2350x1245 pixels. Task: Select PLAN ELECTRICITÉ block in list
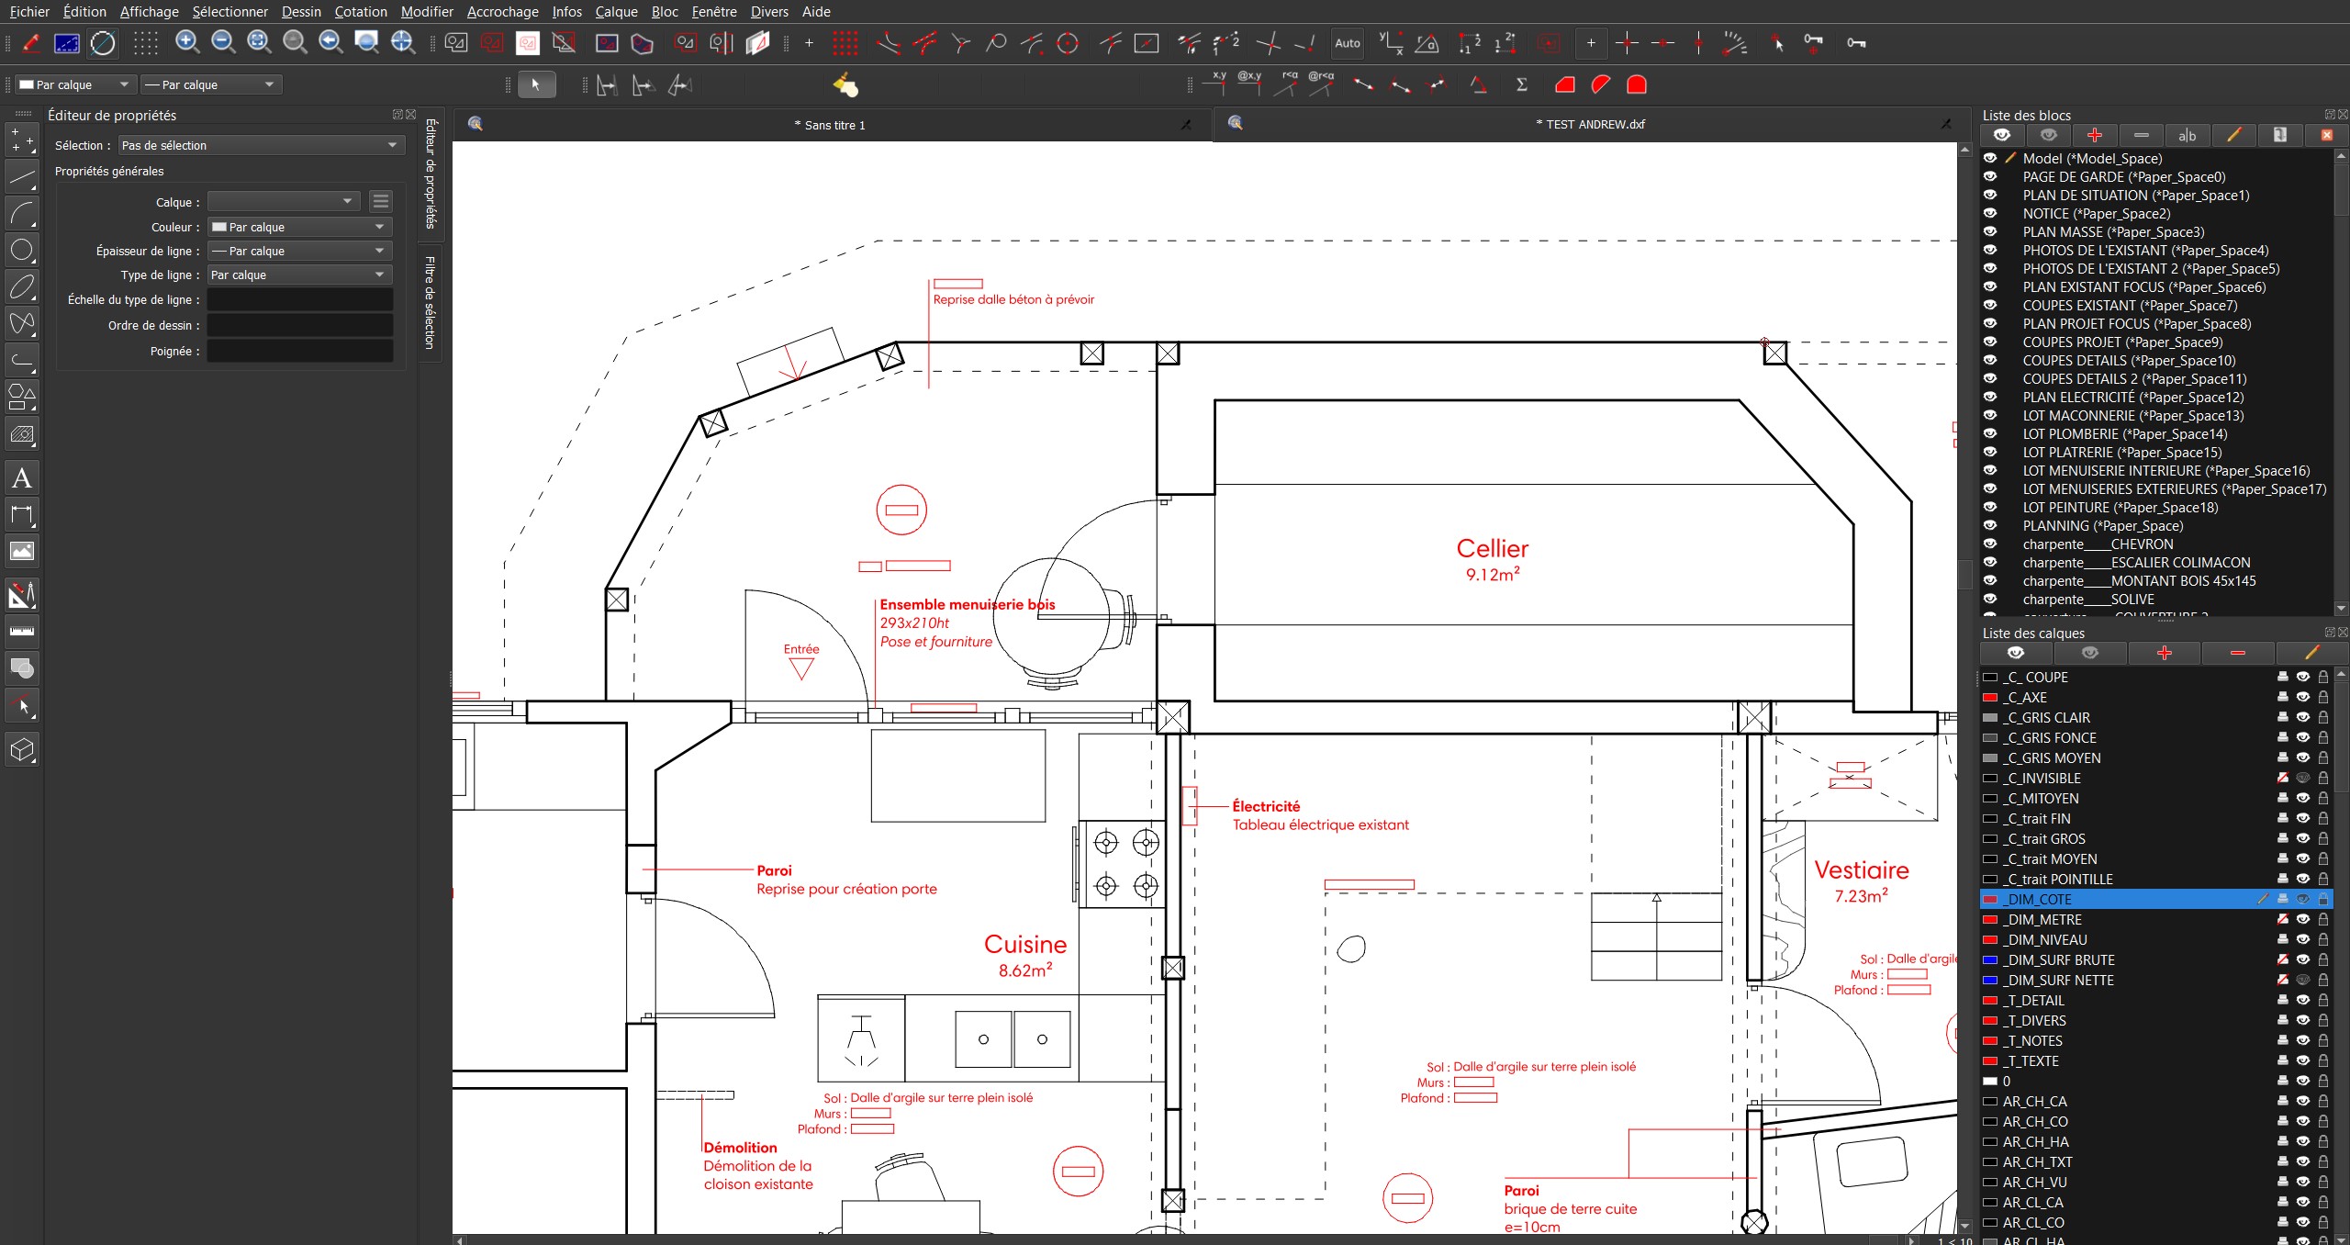pyautogui.click(x=2132, y=397)
